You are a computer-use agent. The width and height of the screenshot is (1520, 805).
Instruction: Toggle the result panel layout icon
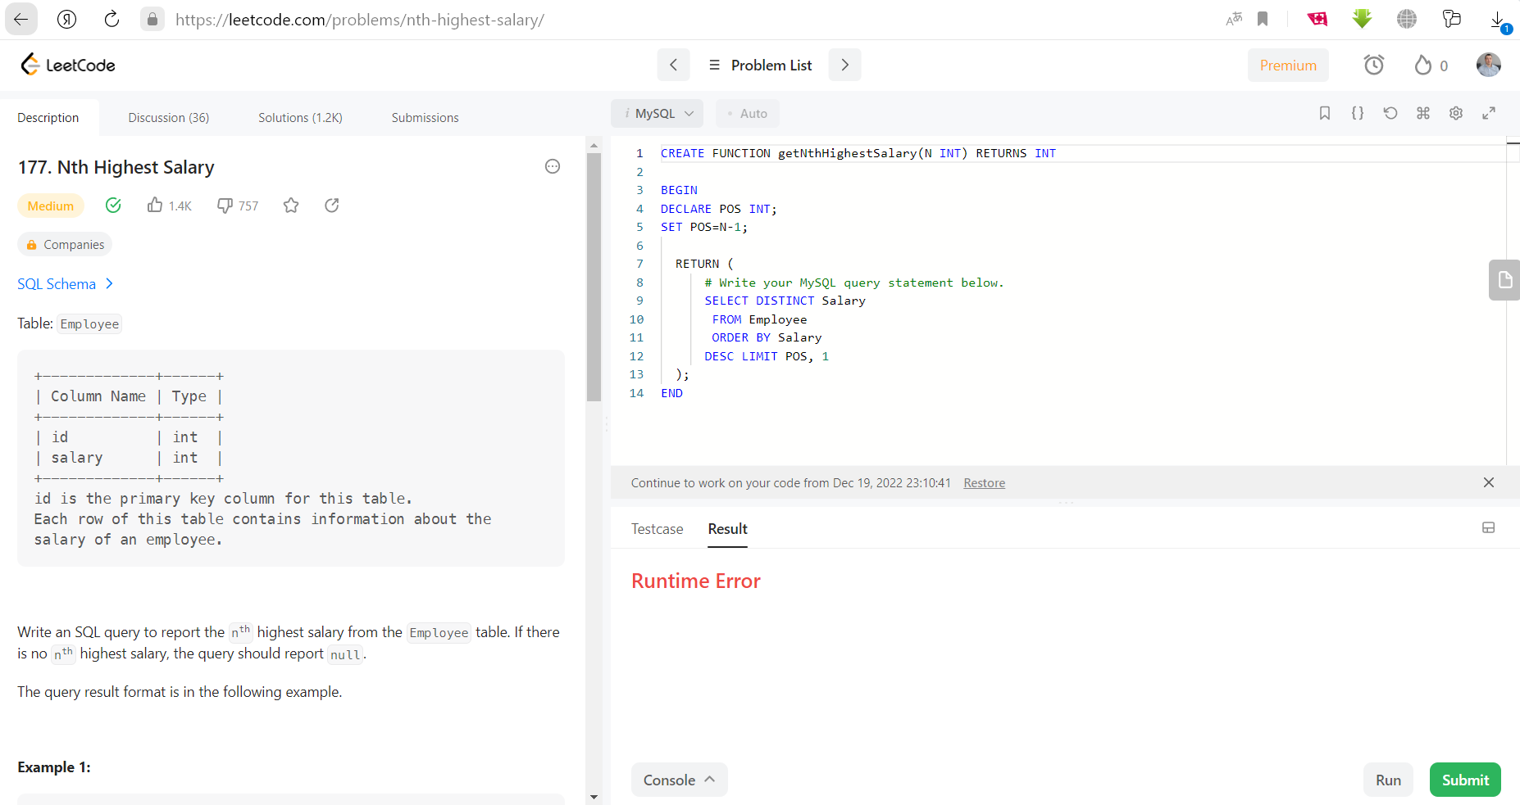coord(1489,528)
